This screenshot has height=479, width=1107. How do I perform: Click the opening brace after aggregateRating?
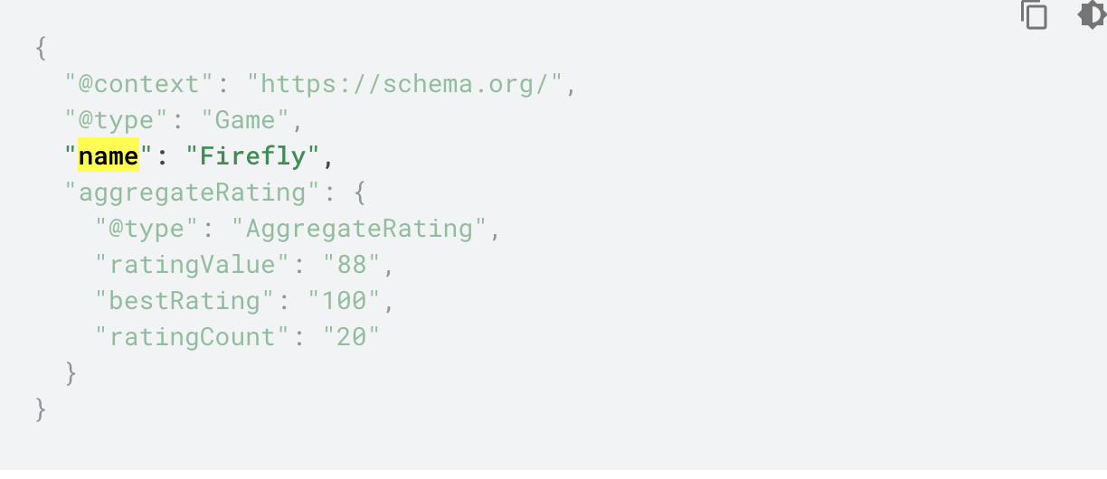pos(359,193)
